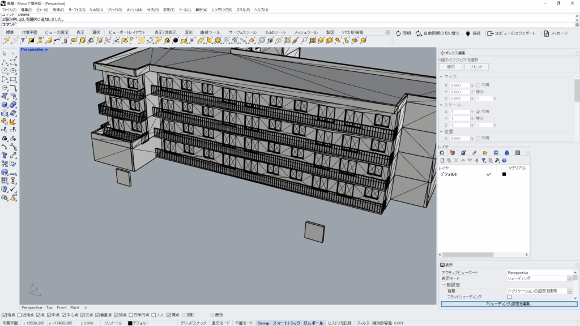The height and width of the screenshot is (326, 580).
Task: Click the black デフォルト layer color swatch
Action: tap(504, 174)
